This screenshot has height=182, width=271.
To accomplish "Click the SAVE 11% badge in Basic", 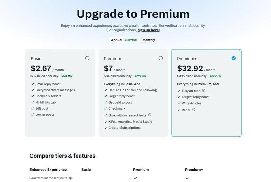I will (67, 76).
